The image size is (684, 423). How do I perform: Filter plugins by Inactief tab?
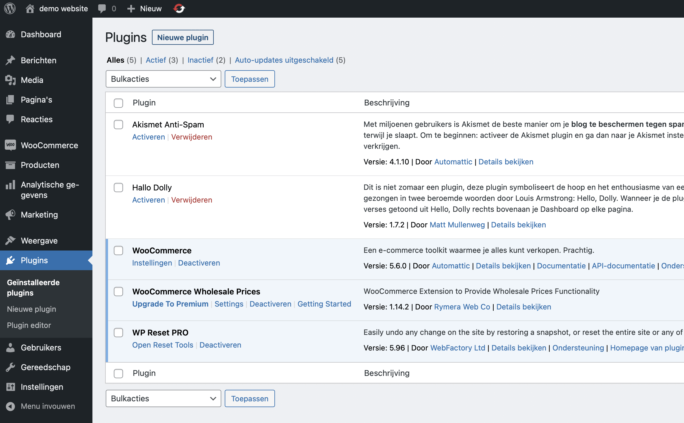200,60
